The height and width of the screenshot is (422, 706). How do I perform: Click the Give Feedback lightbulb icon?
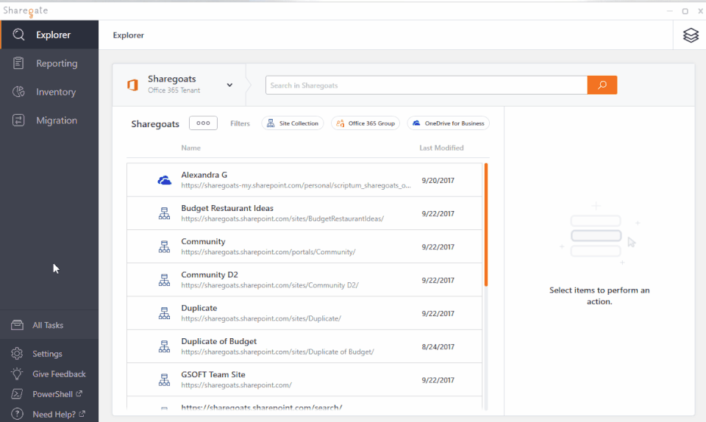(17, 374)
